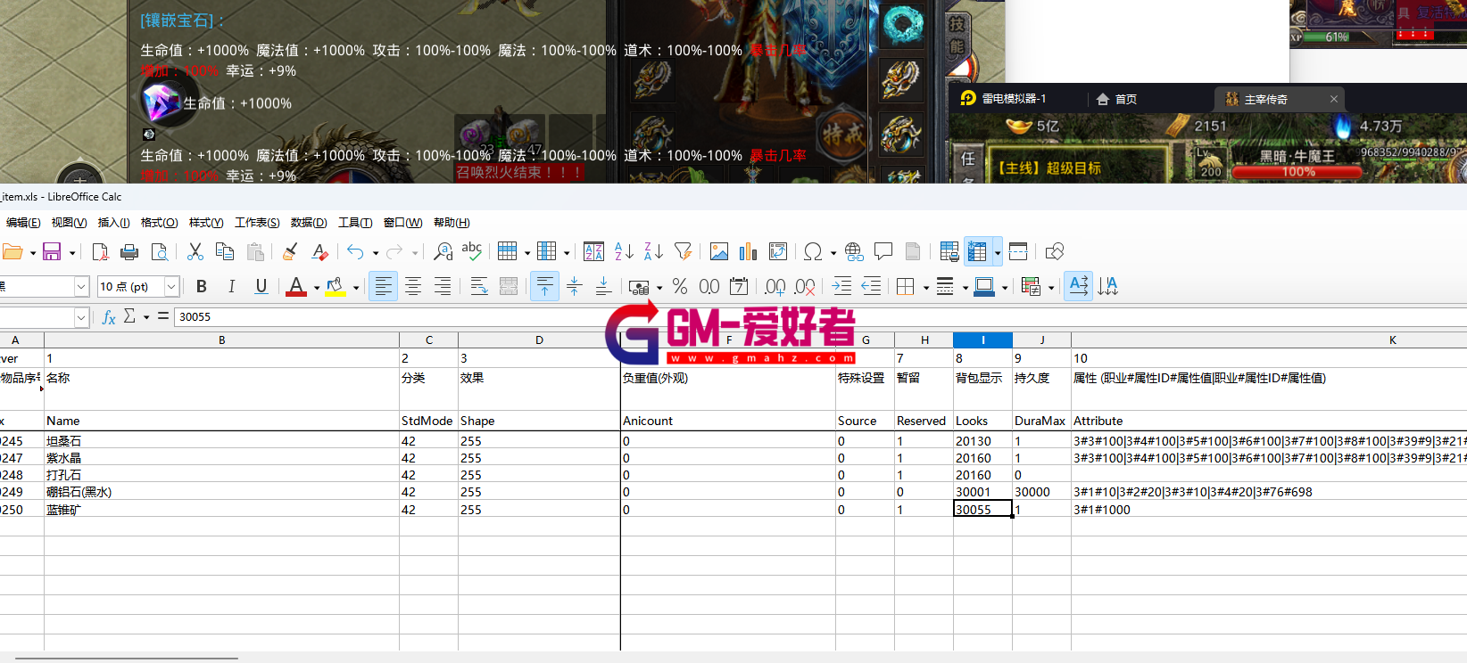Open the 工具(T) menu
Screen dimensions: 1467x663
coord(355,223)
